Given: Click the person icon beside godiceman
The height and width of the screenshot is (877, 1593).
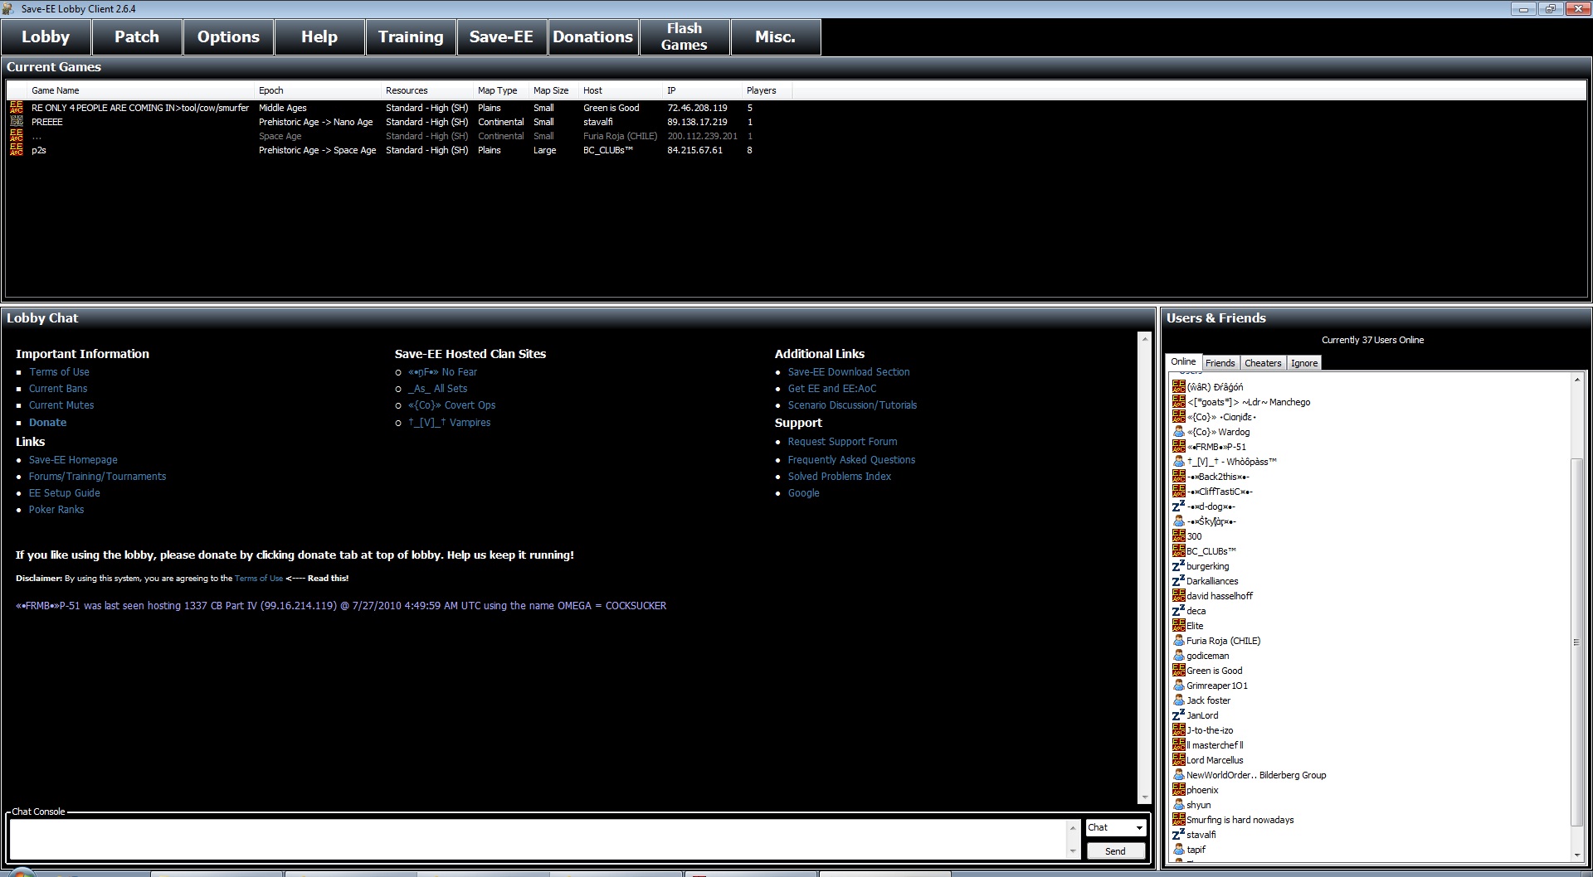Looking at the screenshot, I should pyautogui.click(x=1178, y=656).
